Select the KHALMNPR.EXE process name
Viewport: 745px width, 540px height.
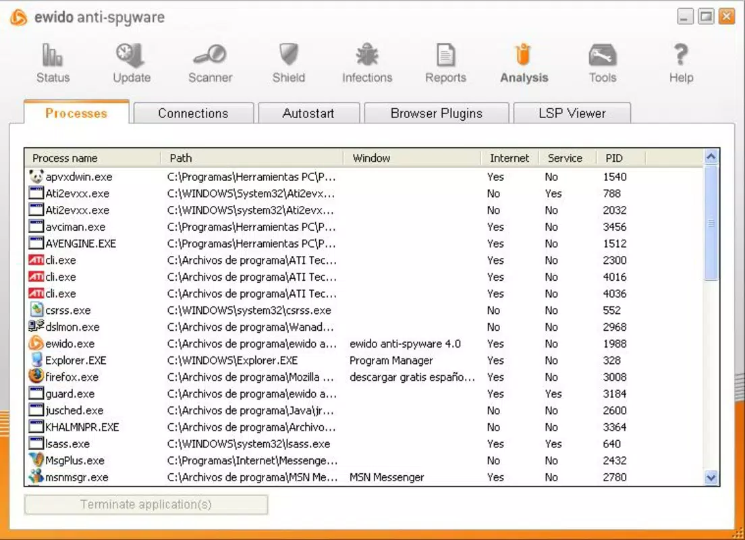(82, 427)
